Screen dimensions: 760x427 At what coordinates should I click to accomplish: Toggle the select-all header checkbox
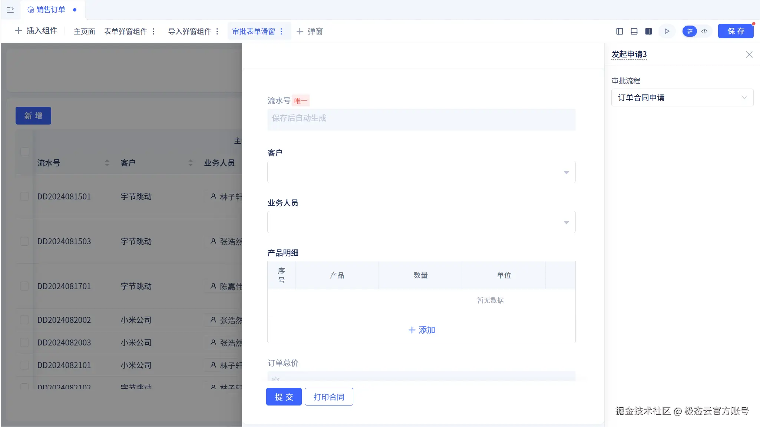[25, 152]
